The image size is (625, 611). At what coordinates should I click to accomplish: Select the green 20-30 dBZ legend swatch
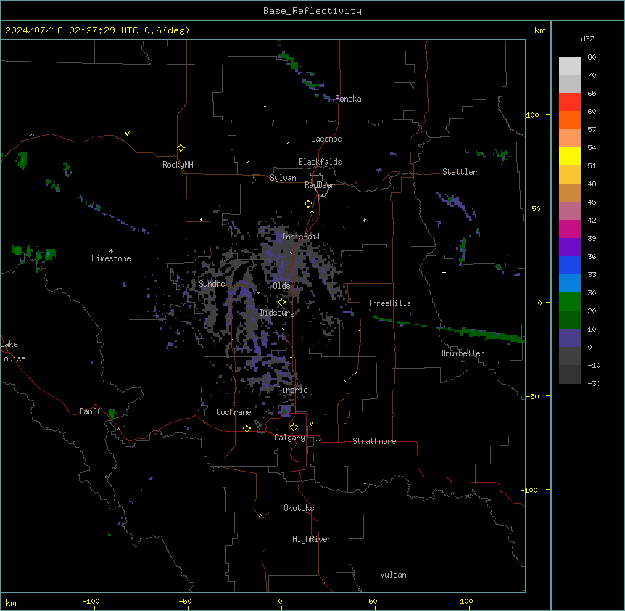(570, 302)
